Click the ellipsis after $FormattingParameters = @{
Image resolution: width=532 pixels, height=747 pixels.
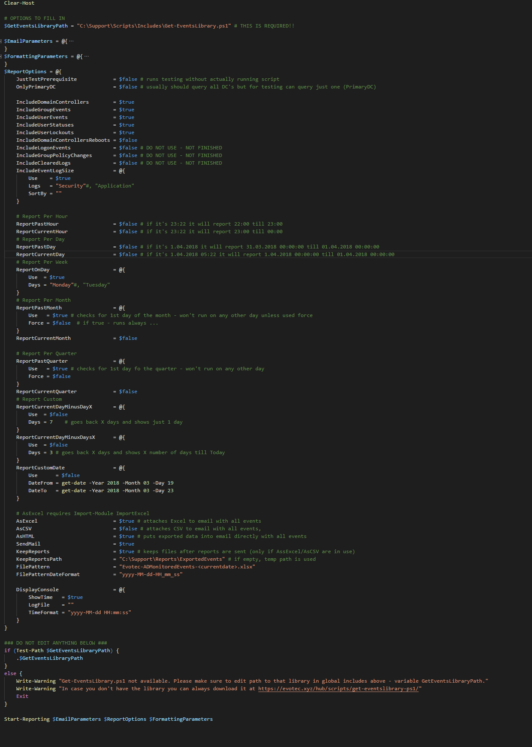pos(86,56)
